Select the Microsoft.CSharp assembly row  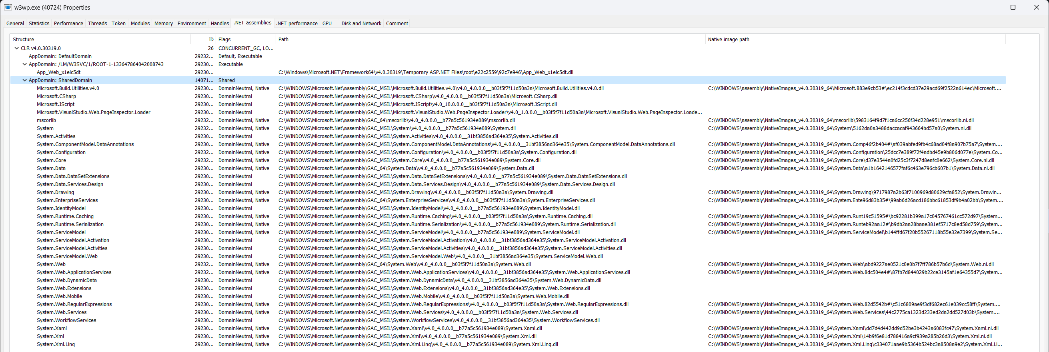pos(56,96)
